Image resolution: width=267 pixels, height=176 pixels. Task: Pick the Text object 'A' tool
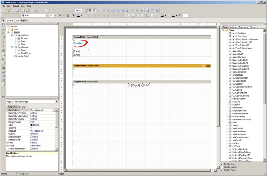click(3, 46)
